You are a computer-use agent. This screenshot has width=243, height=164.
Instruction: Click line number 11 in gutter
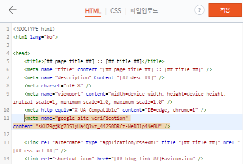6,118
